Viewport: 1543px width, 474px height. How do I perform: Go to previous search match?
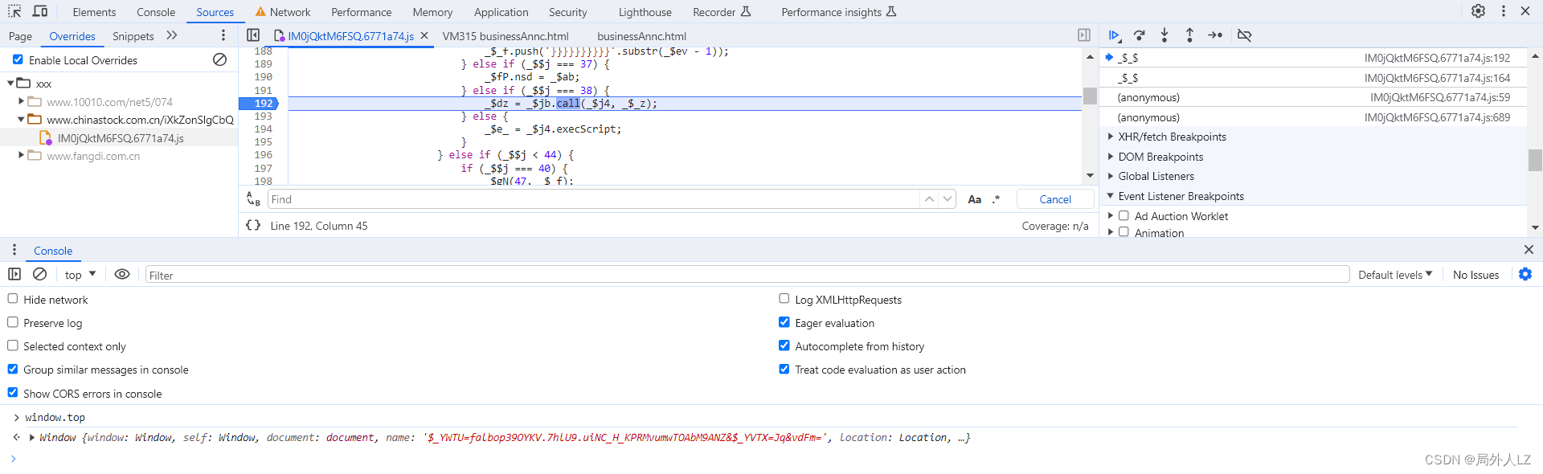929,199
